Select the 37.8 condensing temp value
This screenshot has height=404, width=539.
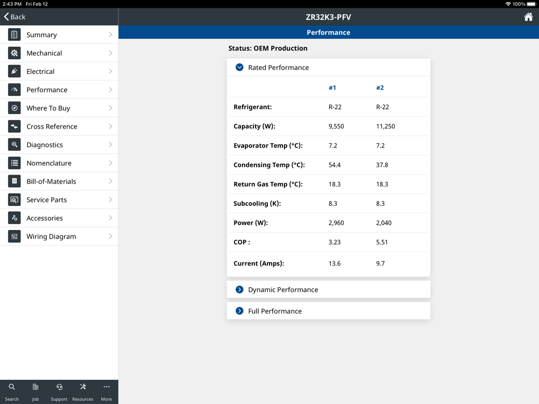click(x=382, y=165)
